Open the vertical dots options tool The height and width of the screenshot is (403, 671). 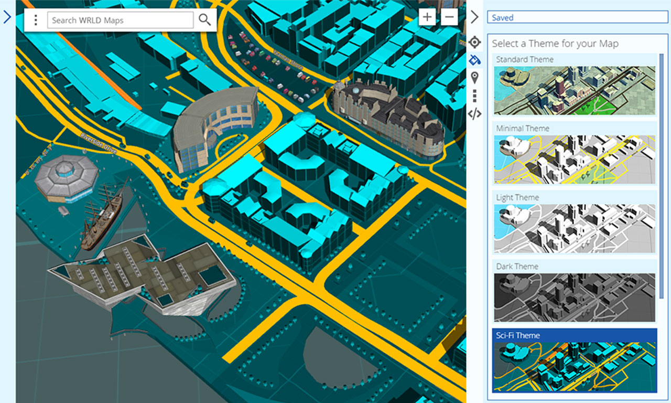474,96
